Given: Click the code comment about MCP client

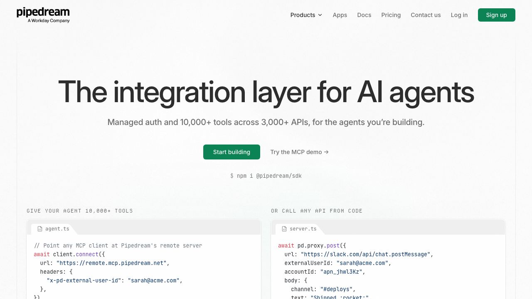Looking at the screenshot, I should [x=118, y=245].
